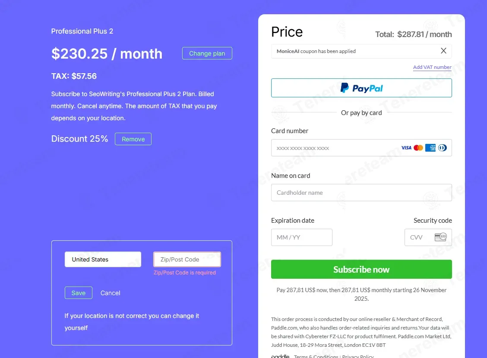Focus the Zip/Post Code field

pos(187,259)
